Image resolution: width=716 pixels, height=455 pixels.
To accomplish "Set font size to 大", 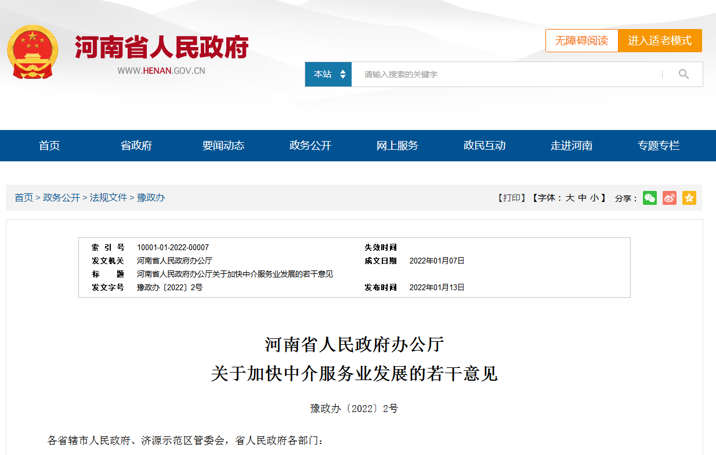I will (x=570, y=198).
